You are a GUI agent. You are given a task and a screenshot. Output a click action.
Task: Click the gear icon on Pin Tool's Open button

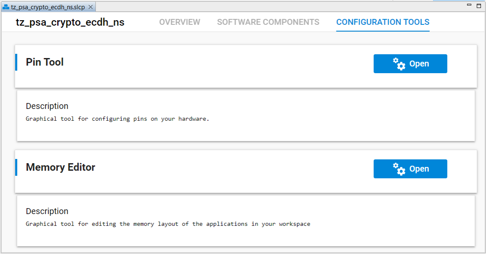tap(399, 63)
